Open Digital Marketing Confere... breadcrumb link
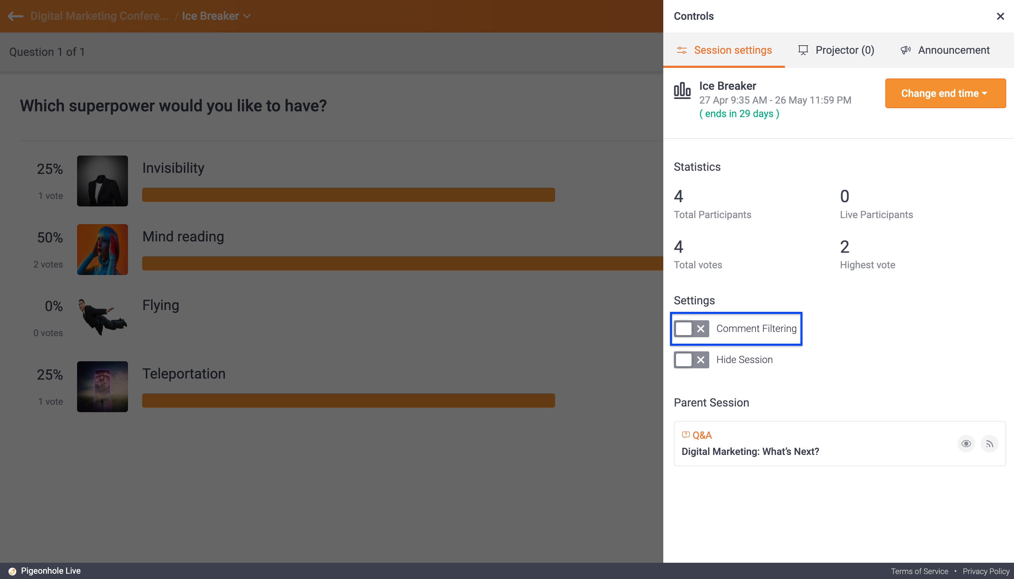The width and height of the screenshot is (1014, 579). 99,16
